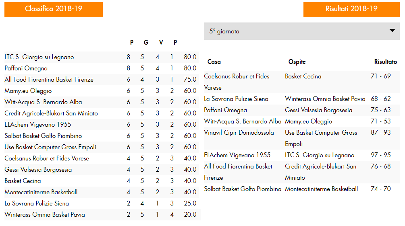Select Gessi Valsesia Borgosesia in standings
Screen dimensions: 405x226
38,170
